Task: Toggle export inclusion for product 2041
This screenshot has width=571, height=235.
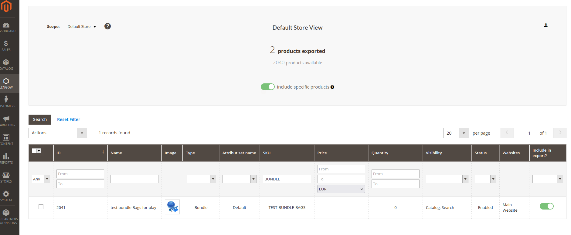Action: click(546, 206)
